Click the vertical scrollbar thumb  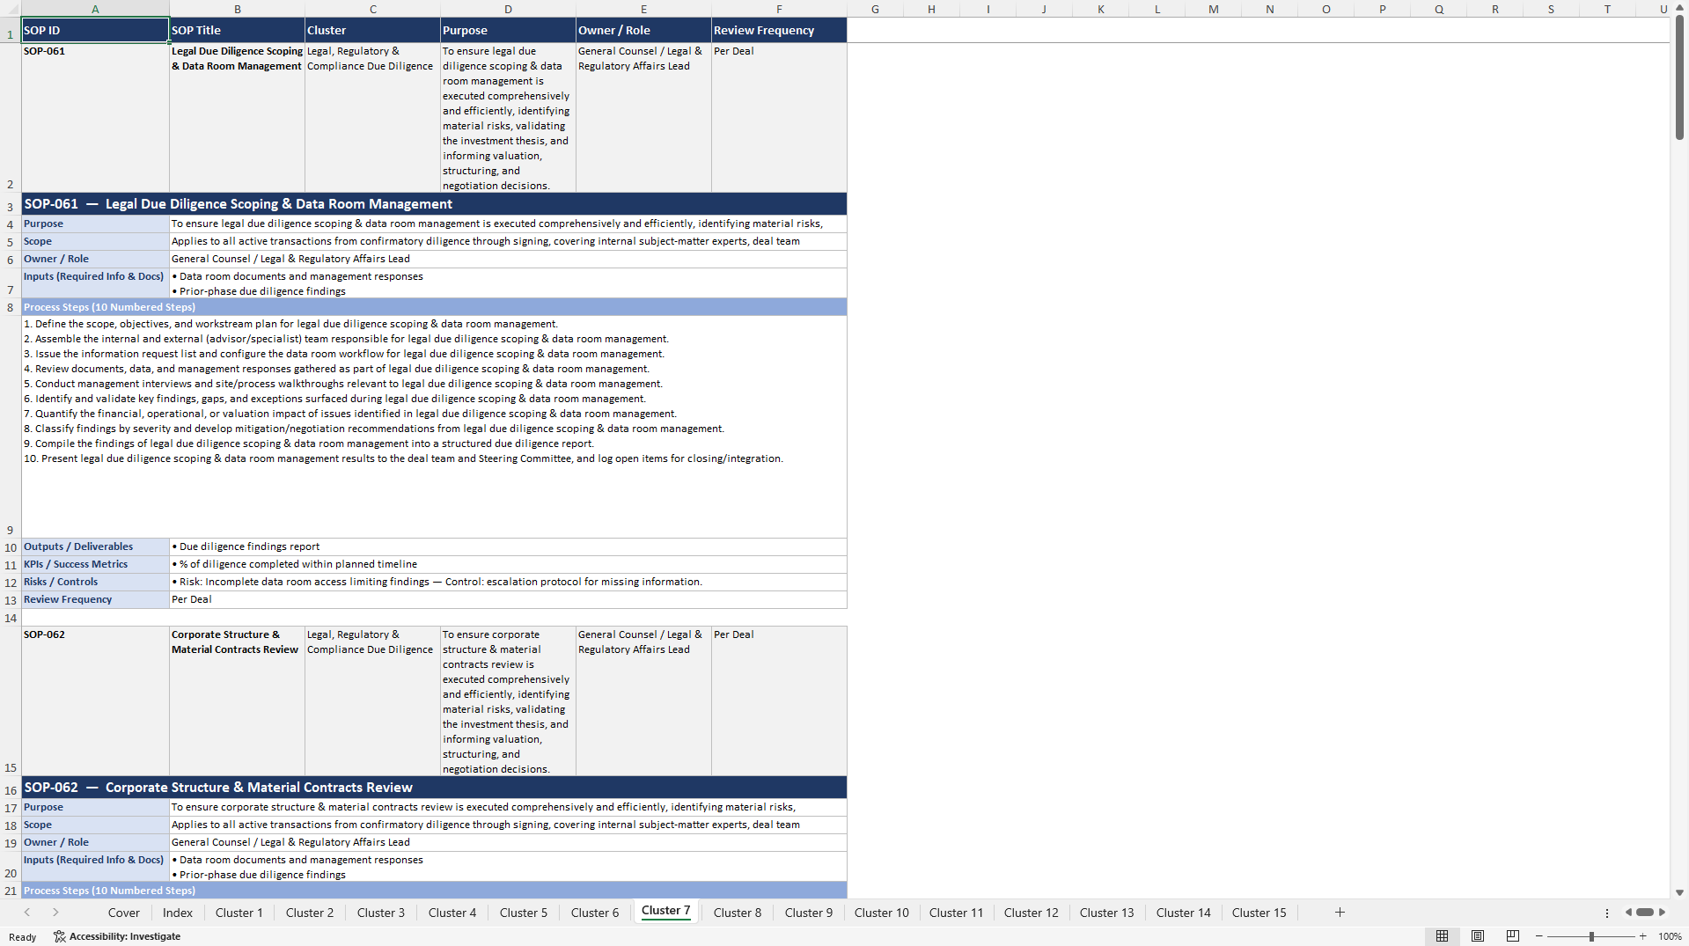click(1679, 77)
